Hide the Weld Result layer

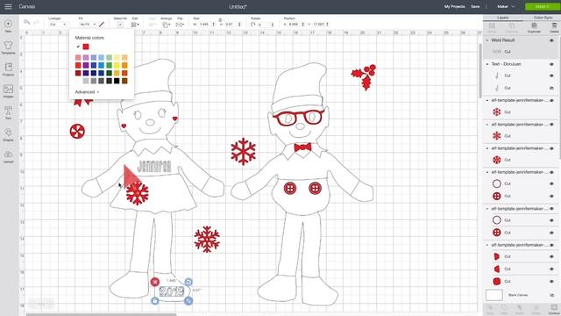[551, 40]
